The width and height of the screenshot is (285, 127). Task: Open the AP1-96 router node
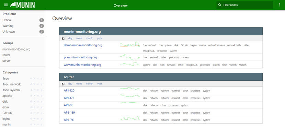69,105
